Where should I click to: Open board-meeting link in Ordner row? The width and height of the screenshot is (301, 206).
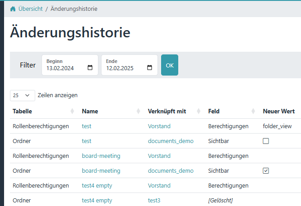coord(101,170)
